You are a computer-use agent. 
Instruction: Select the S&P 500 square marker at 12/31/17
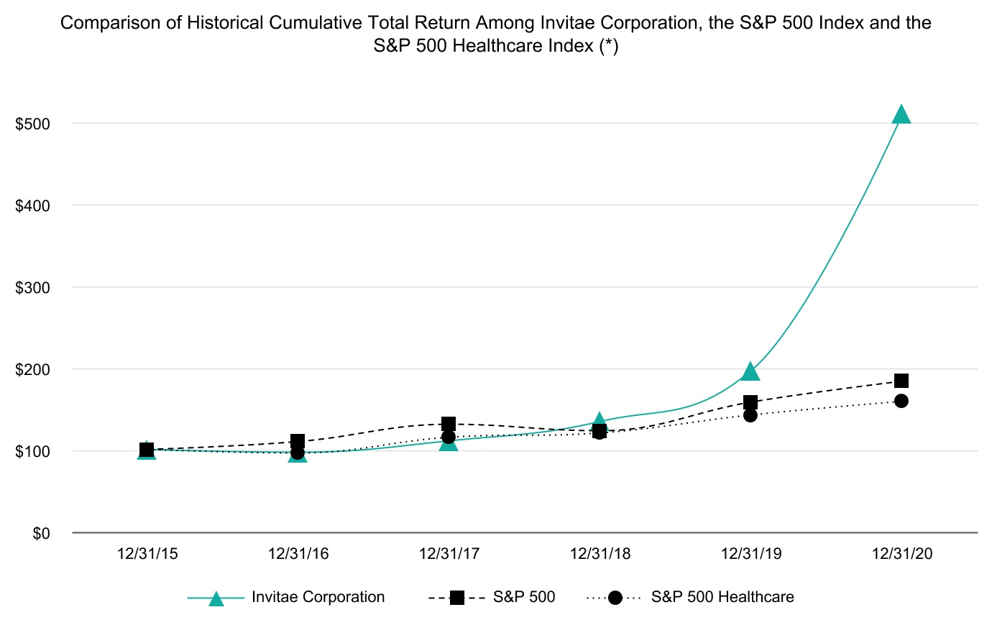tap(449, 424)
